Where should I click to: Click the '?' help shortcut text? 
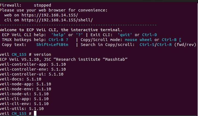click(79, 35)
